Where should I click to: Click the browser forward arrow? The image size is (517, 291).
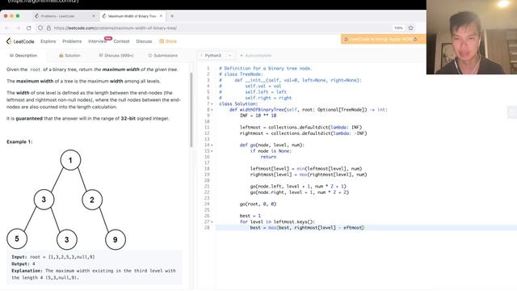pos(18,28)
